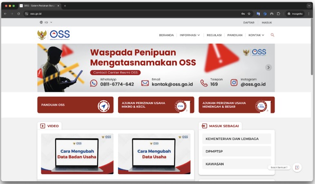
Task: Click the telephone icon in banner
Action: coord(204,83)
